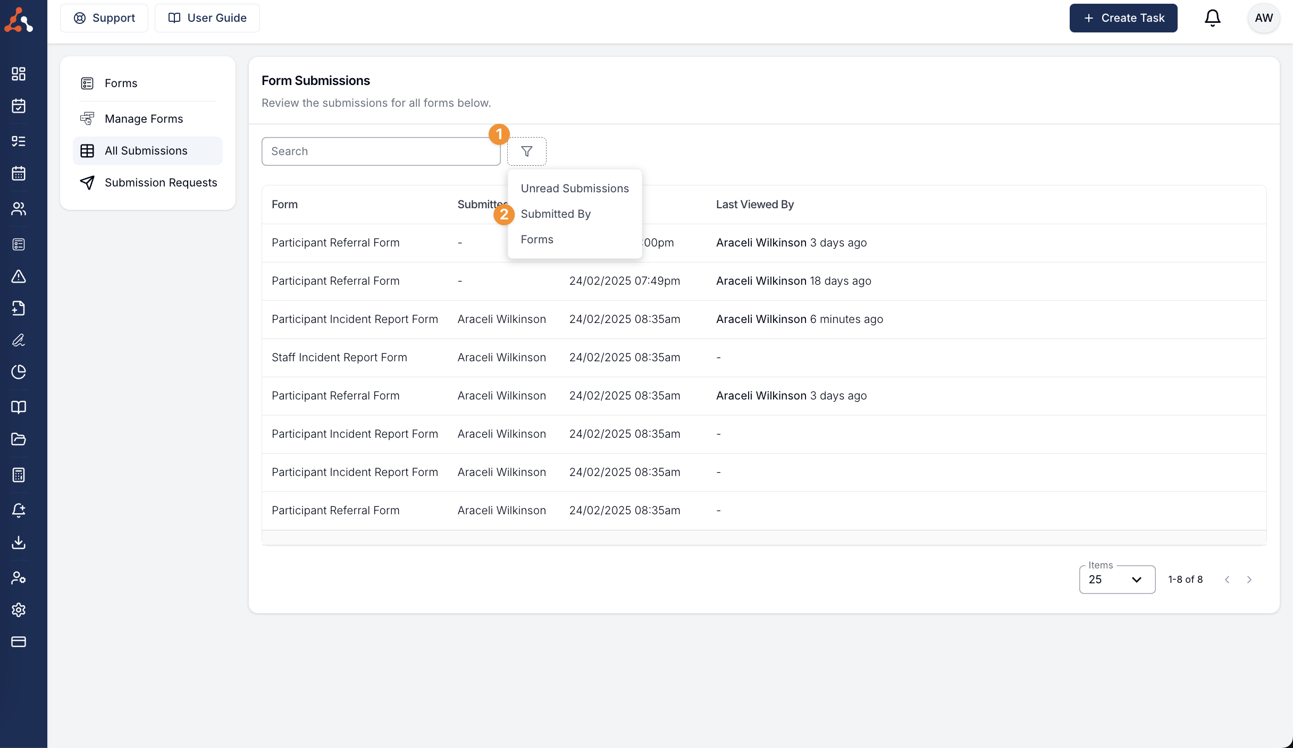Choose Submitted By filter option
1293x748 pixels.
pyautogui.click(x=556, y=214)
